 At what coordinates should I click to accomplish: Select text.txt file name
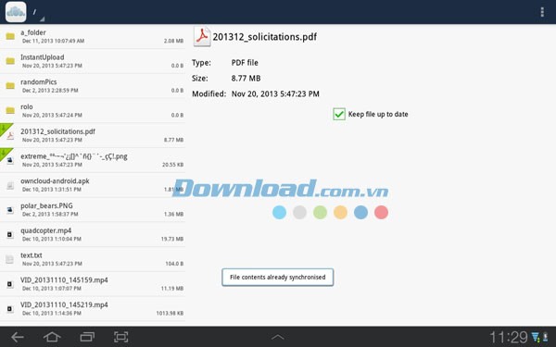pos(32,255)
